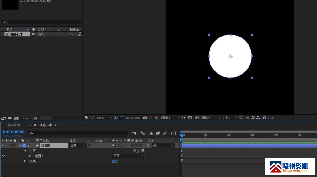This screenshot has height=177, width=317.
Task: Open the 动感小球 timeline panel menu
Action: (x=55, y=125)
